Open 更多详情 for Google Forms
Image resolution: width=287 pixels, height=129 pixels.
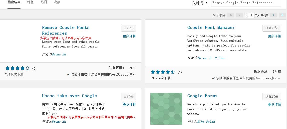[x=275, y=104]
